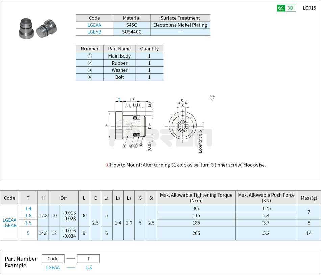The height and width of the screenshot is (275, 321).
Task: Click push force value 5.2
Action: pyautogui.click(x=266, y=233)
